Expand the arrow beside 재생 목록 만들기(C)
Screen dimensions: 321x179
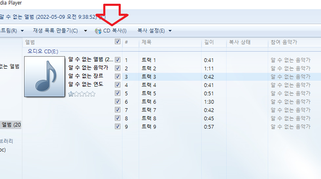click(x=85, y=31)
